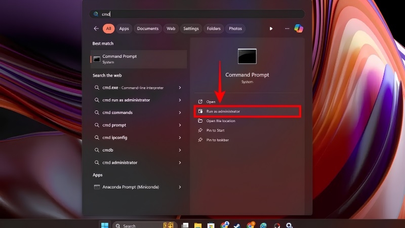
Task: Switch to the Settings filter tab
Action: (x=191, y=28)
